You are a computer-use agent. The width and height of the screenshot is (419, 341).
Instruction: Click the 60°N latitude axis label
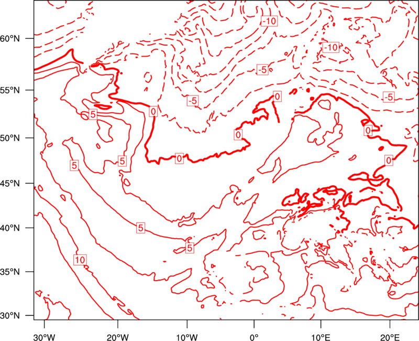(10, 39)
